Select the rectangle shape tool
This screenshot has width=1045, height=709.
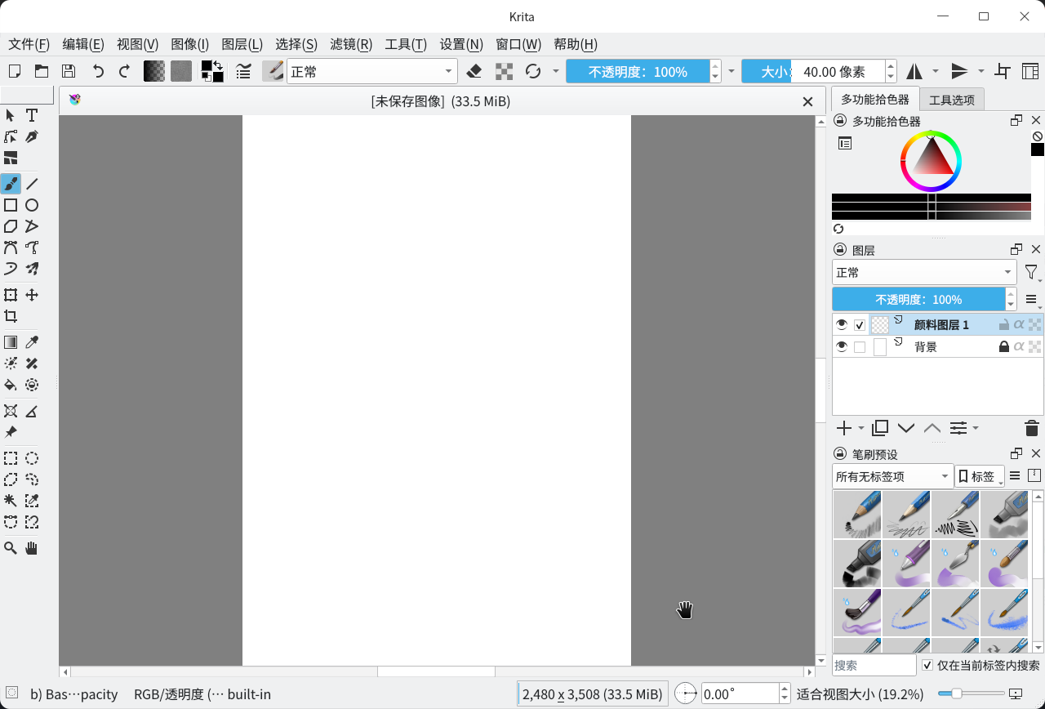pyautogui.click(x=11, y=205)
